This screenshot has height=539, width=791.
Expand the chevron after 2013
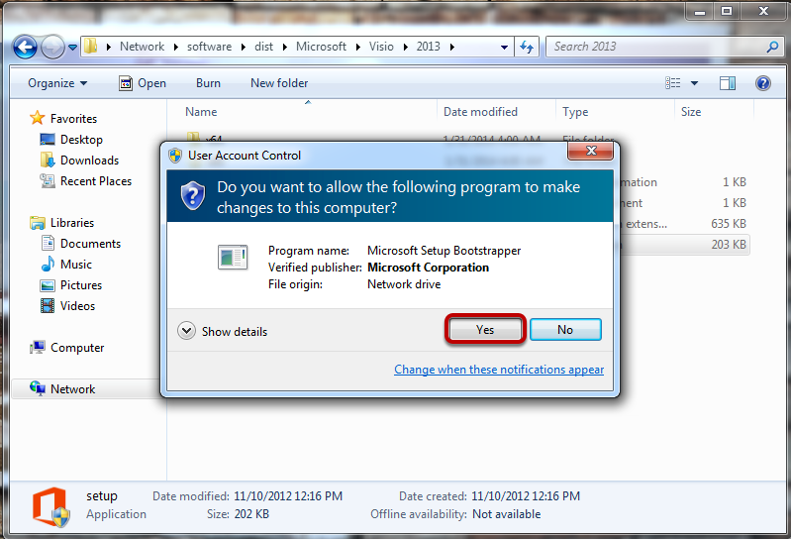[452, 47]
